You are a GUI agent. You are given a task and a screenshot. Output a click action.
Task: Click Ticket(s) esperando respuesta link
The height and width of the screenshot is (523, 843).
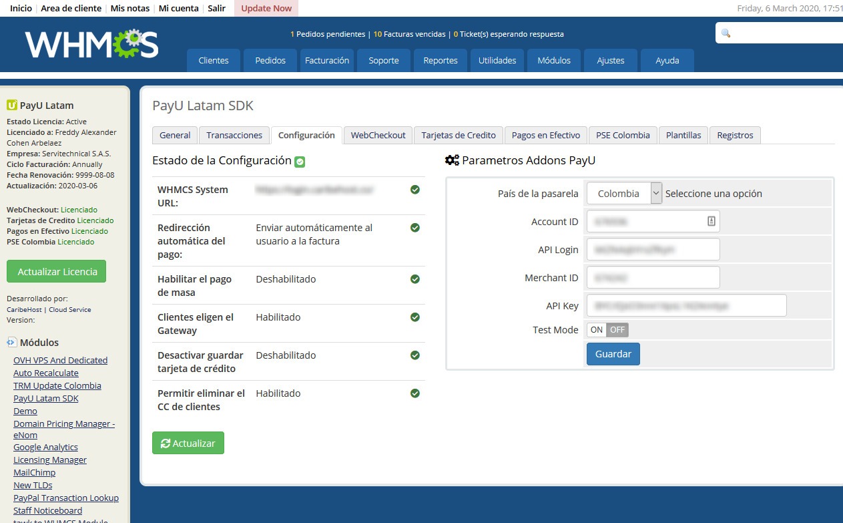(509, 34)
